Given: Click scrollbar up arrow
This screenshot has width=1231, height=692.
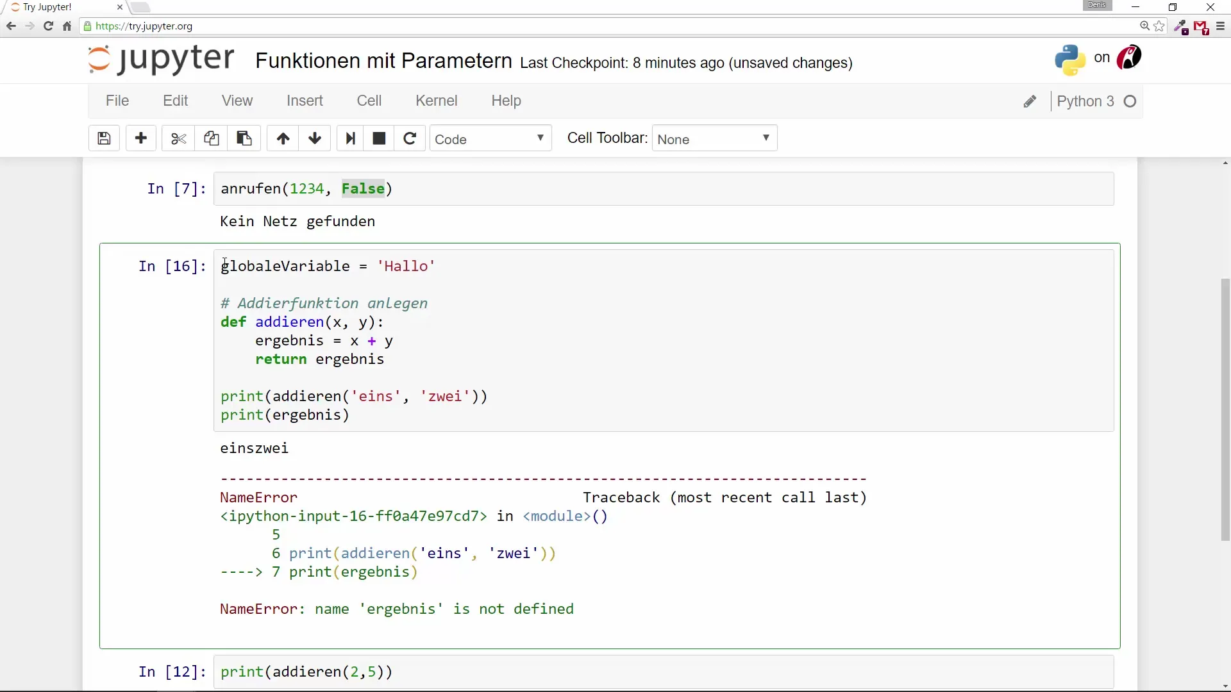Looking at the screenshot, I should tap(1225, 163).
